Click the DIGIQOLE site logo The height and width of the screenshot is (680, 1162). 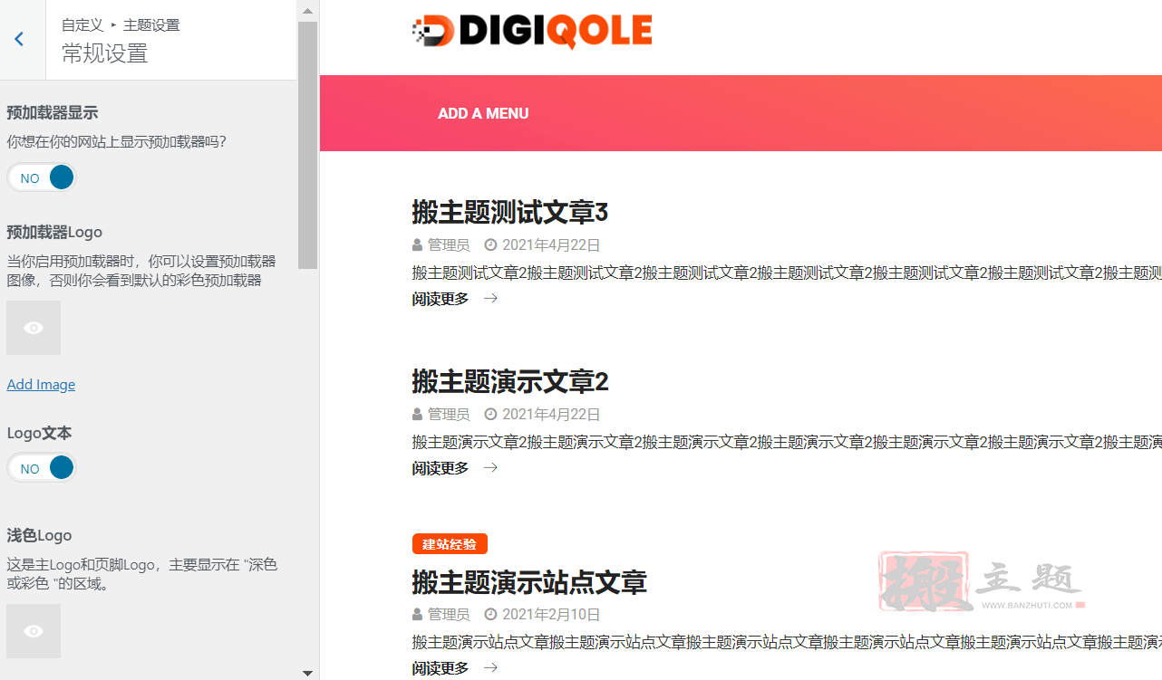[x=532, y=31]
